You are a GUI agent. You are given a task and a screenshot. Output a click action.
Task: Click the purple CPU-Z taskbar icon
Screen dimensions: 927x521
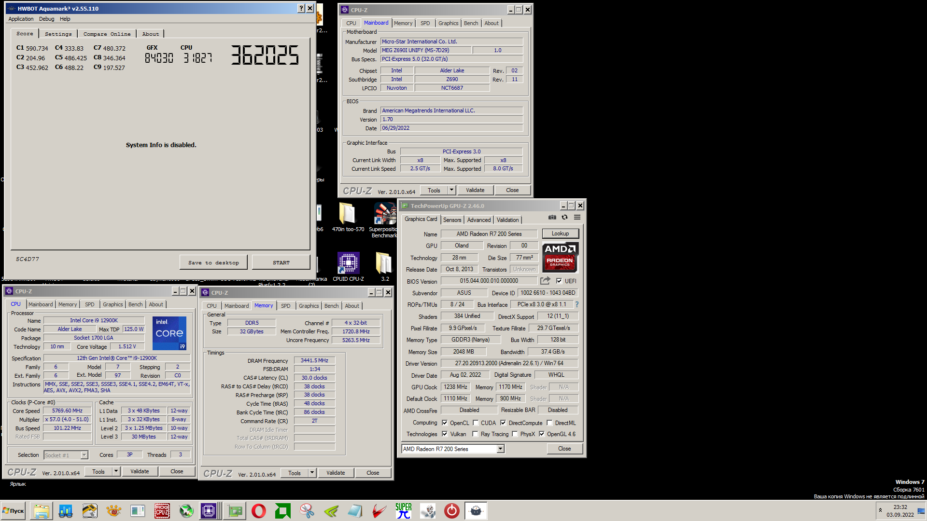(x=209, y=511)
